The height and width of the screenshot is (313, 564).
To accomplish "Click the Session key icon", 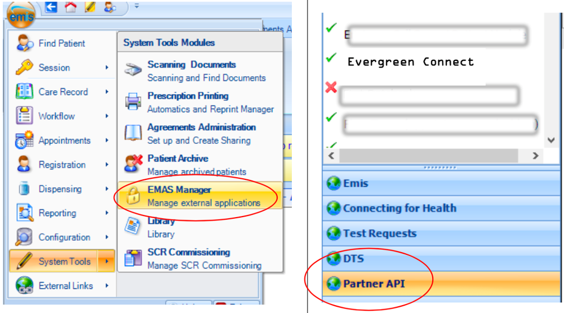I will pos(24,67).
